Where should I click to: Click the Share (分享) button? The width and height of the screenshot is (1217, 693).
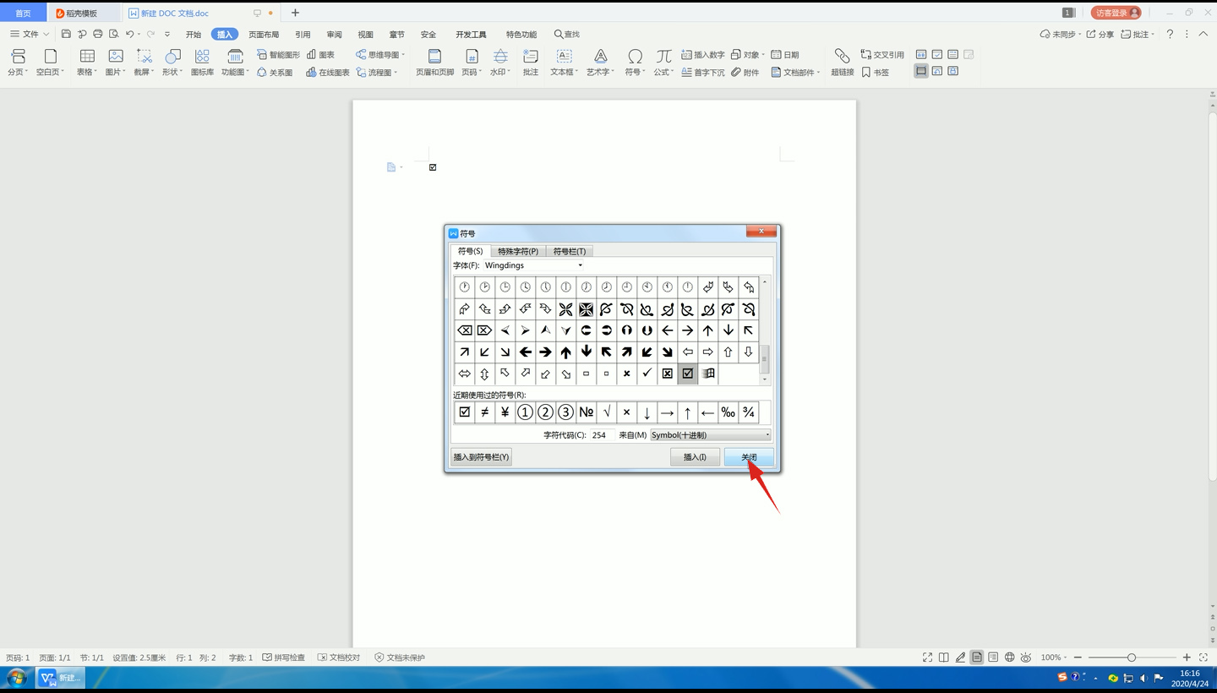pyautogui.click(x=1100, y=34)
